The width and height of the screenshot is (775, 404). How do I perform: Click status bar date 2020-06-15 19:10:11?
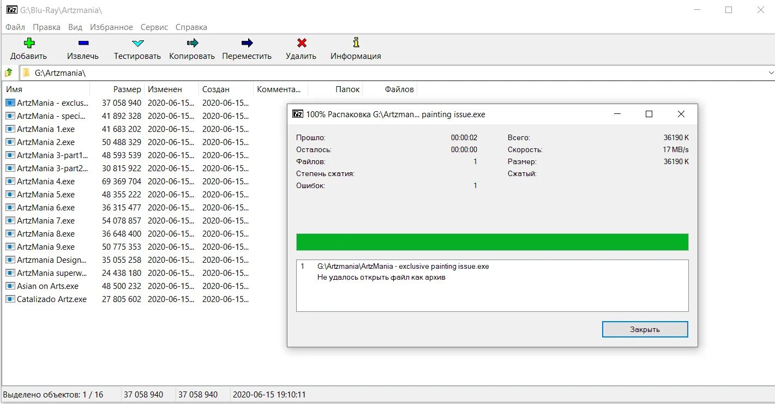point(269,394)
